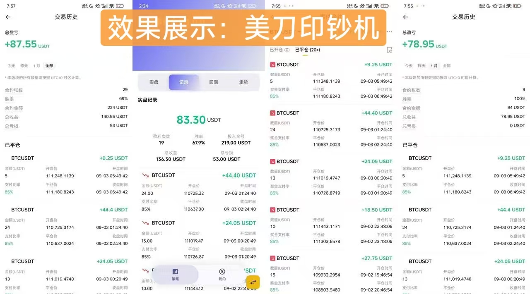Select the 昨天 time filter
The width and height of the screenshot is (530, 294).
click(24, 65)
